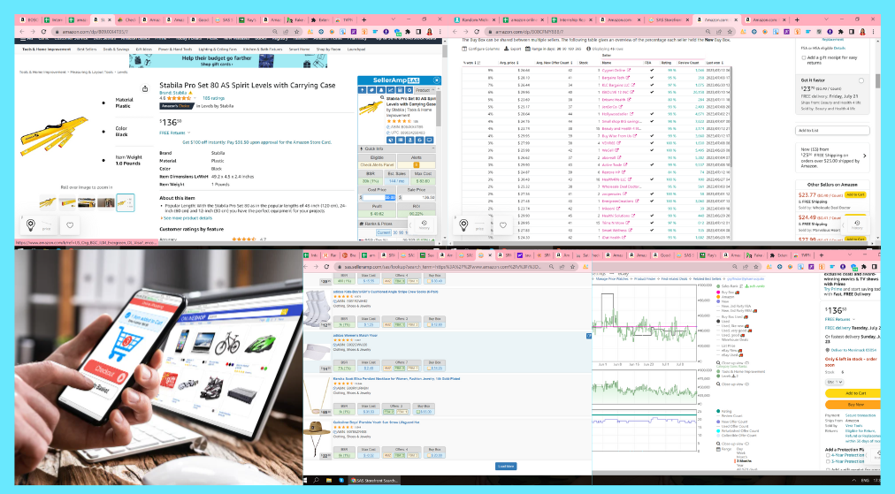Viewport: 895px width, 494px height.
Task: Open the 105 ratings link
Action: (x=213, y=98)
